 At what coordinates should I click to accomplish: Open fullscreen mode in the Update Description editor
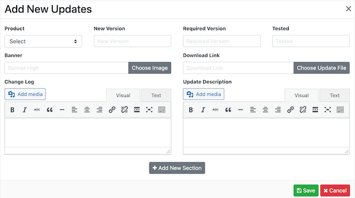[x=328, y=110]
